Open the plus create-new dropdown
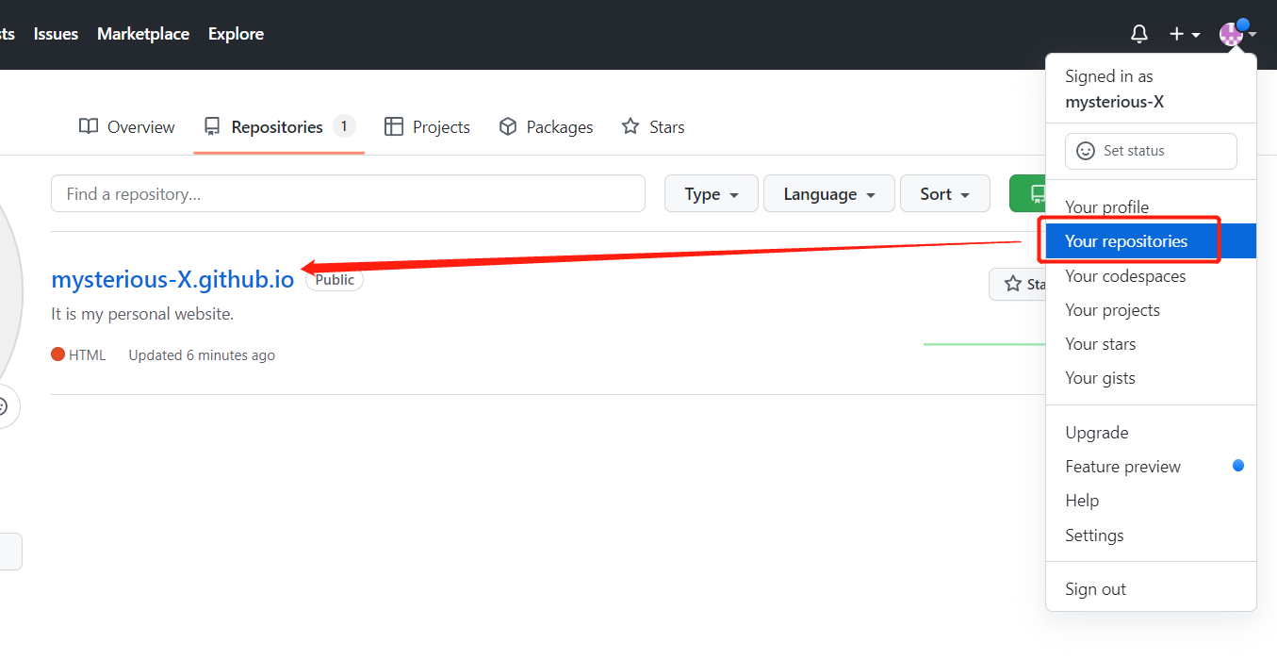1277x659 pixels. pos(1184,35)
